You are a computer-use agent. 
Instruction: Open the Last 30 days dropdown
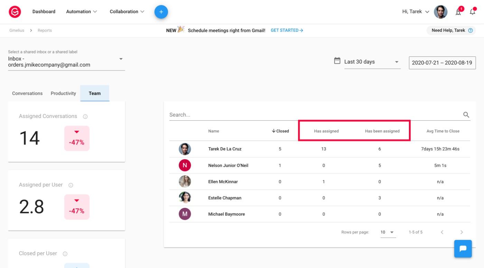tap(372, 62)
